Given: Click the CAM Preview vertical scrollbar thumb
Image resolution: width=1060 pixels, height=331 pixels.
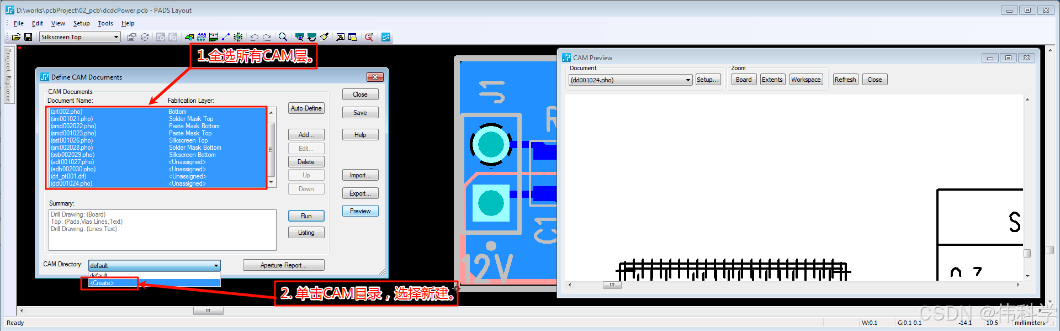Looking at the screenshot, I should click(x=1027, y=253).
